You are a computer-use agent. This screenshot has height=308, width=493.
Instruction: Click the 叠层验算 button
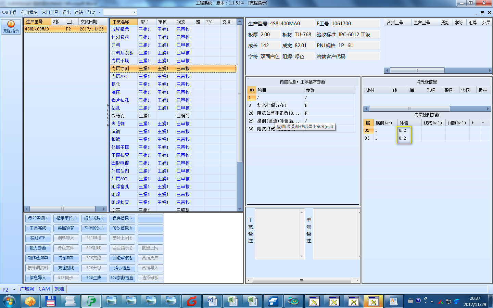pyautogui.click(x=66, y=228)
